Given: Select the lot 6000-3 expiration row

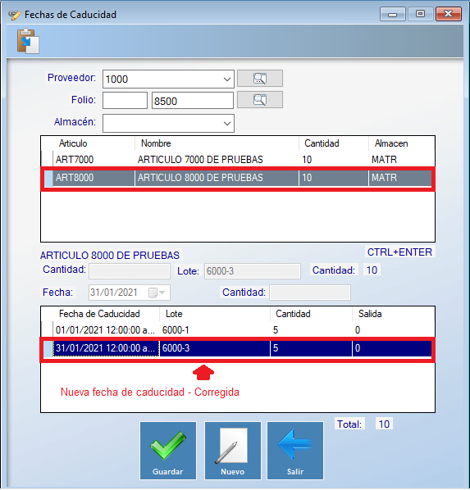Looking at the screenshot, I should point(238,348).
